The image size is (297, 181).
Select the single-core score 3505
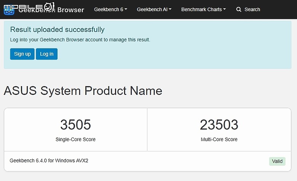pos(75,125)
